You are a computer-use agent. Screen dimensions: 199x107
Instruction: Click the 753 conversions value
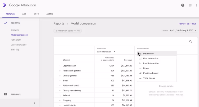coord(112,76)
